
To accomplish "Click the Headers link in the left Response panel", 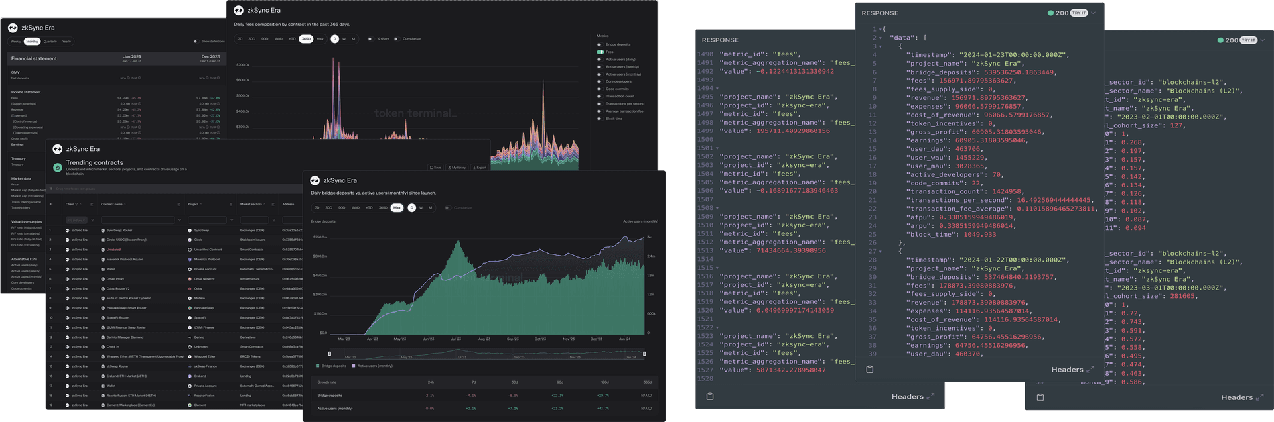I will [x=907, y=396].
